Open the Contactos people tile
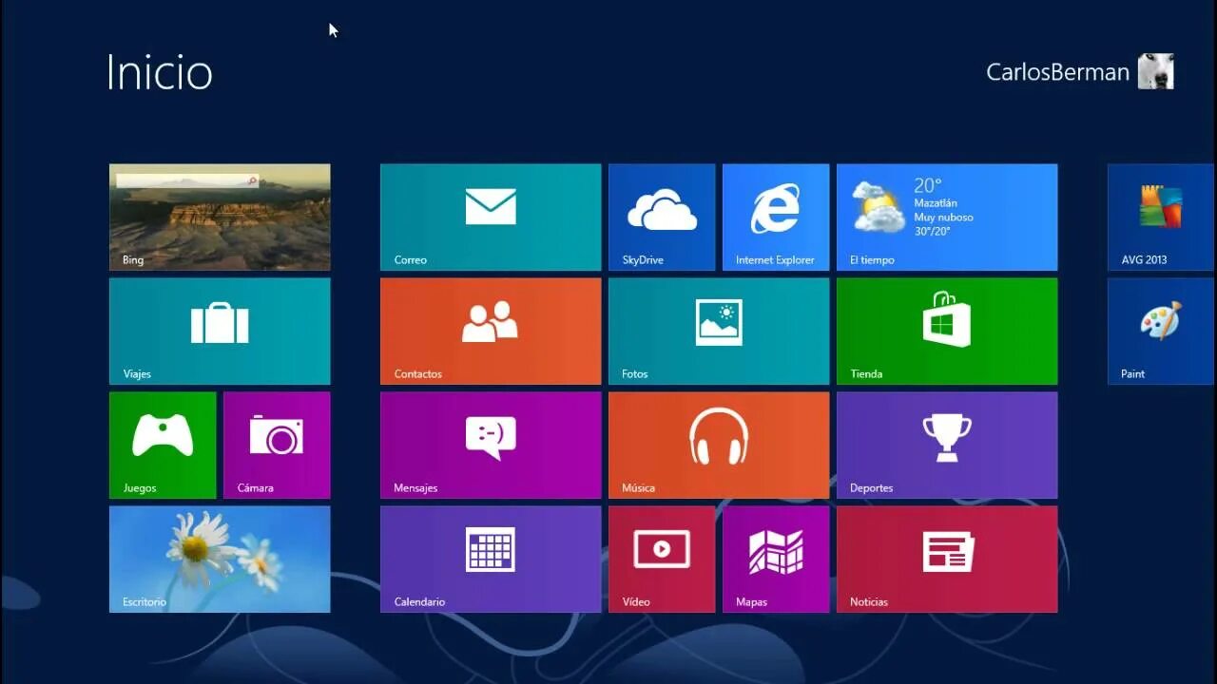Screen dimensions: 1217x684 pos(491,332)
